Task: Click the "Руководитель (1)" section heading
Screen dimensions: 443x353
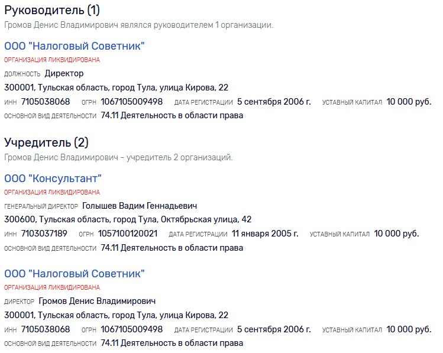Action: 52,10
